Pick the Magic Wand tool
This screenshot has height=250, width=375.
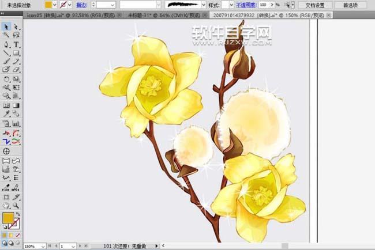(6, 35)
